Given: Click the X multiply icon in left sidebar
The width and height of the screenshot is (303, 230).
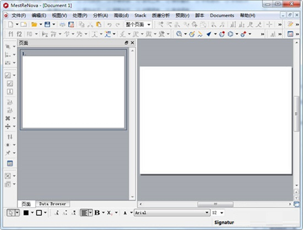Looking at the screenshot, I should click(x=8, y=118).
